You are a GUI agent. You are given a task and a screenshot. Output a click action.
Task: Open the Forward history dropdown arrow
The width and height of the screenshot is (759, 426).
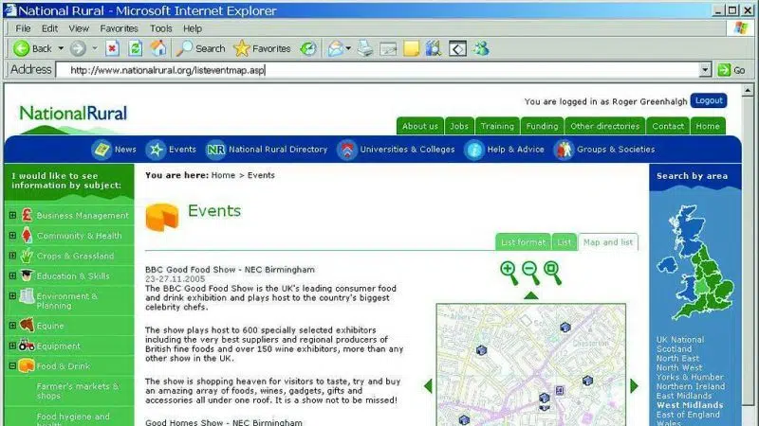coord(95,48)
